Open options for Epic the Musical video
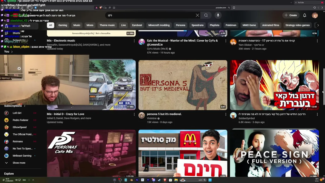Viewport: 325px width, 183px height. point(226,41)
